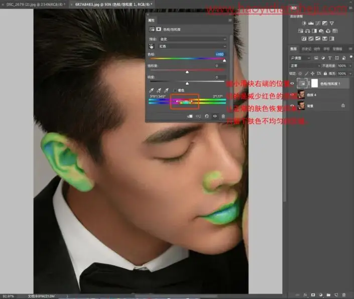Pick the first eyedropper in Properties panel
354x299 pixels.
tap(152, 90)
